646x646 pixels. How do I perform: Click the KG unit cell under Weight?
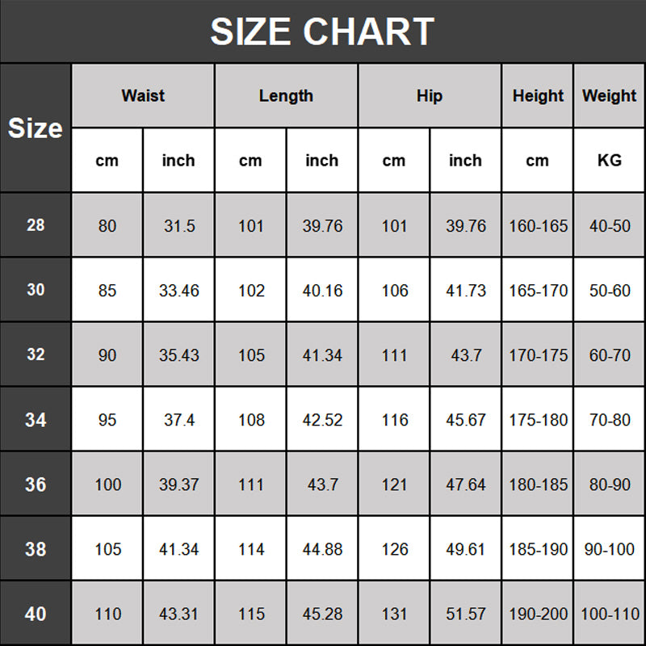point(610,160)
